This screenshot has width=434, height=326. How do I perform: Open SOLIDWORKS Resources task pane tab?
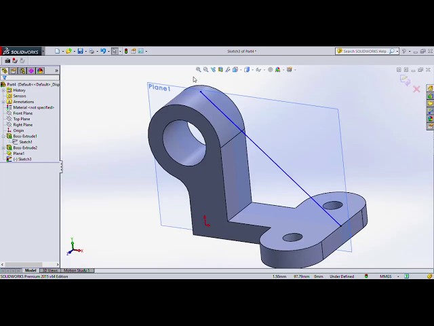pos(430,88)
